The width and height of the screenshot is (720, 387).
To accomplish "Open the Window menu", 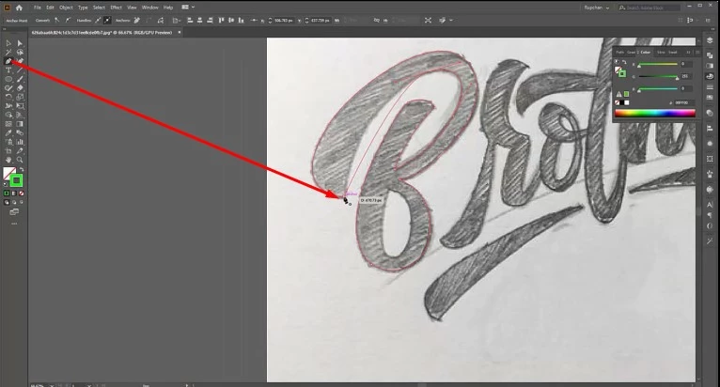I will (x=149, y=8).
